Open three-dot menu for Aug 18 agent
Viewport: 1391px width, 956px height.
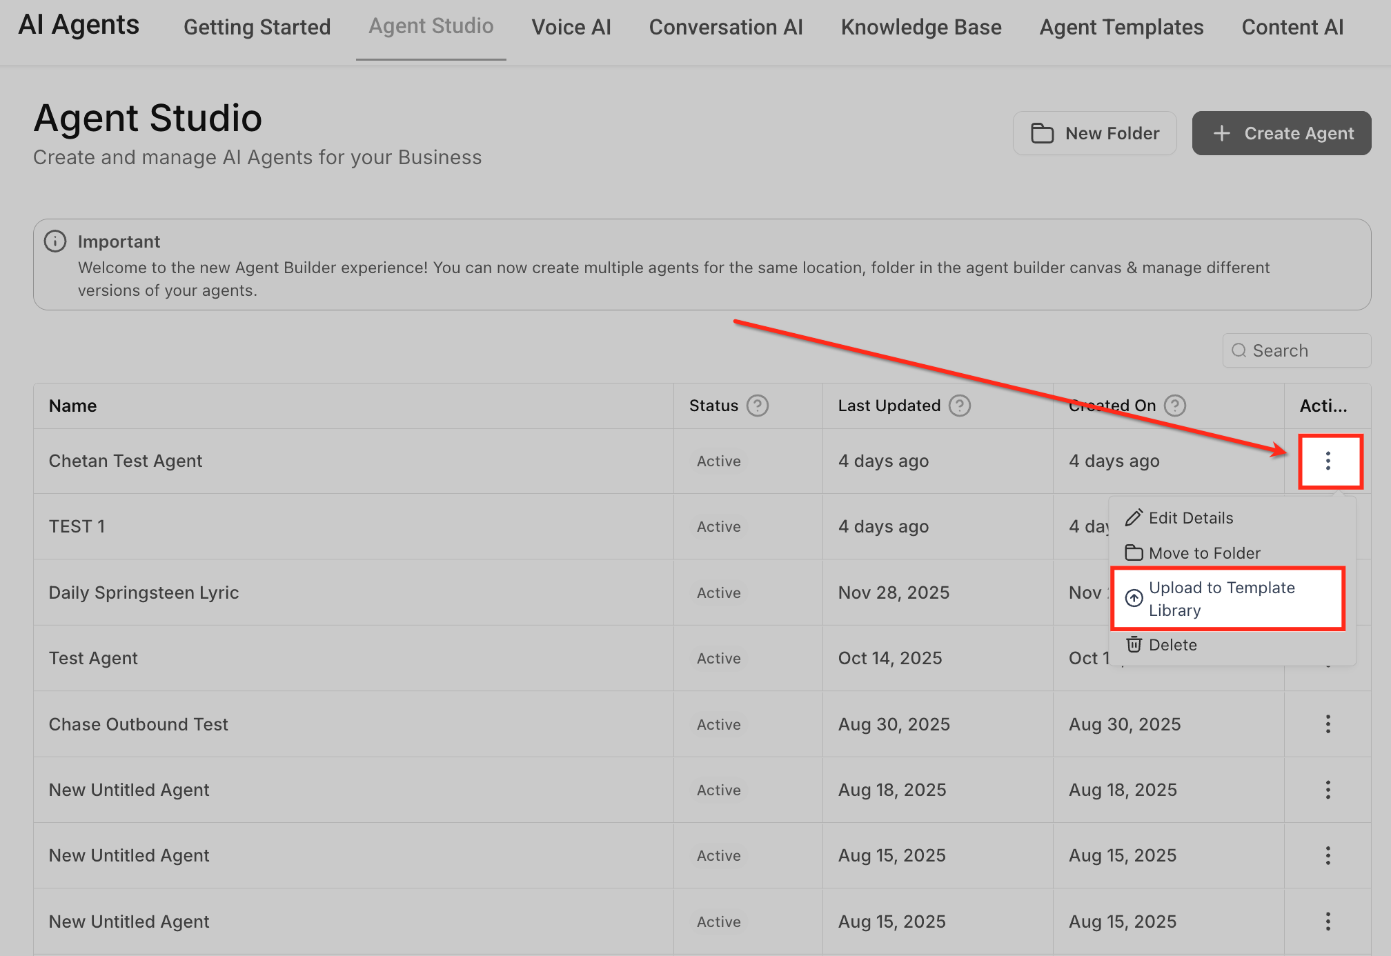pyautogui.click(x=1328, y=790)
